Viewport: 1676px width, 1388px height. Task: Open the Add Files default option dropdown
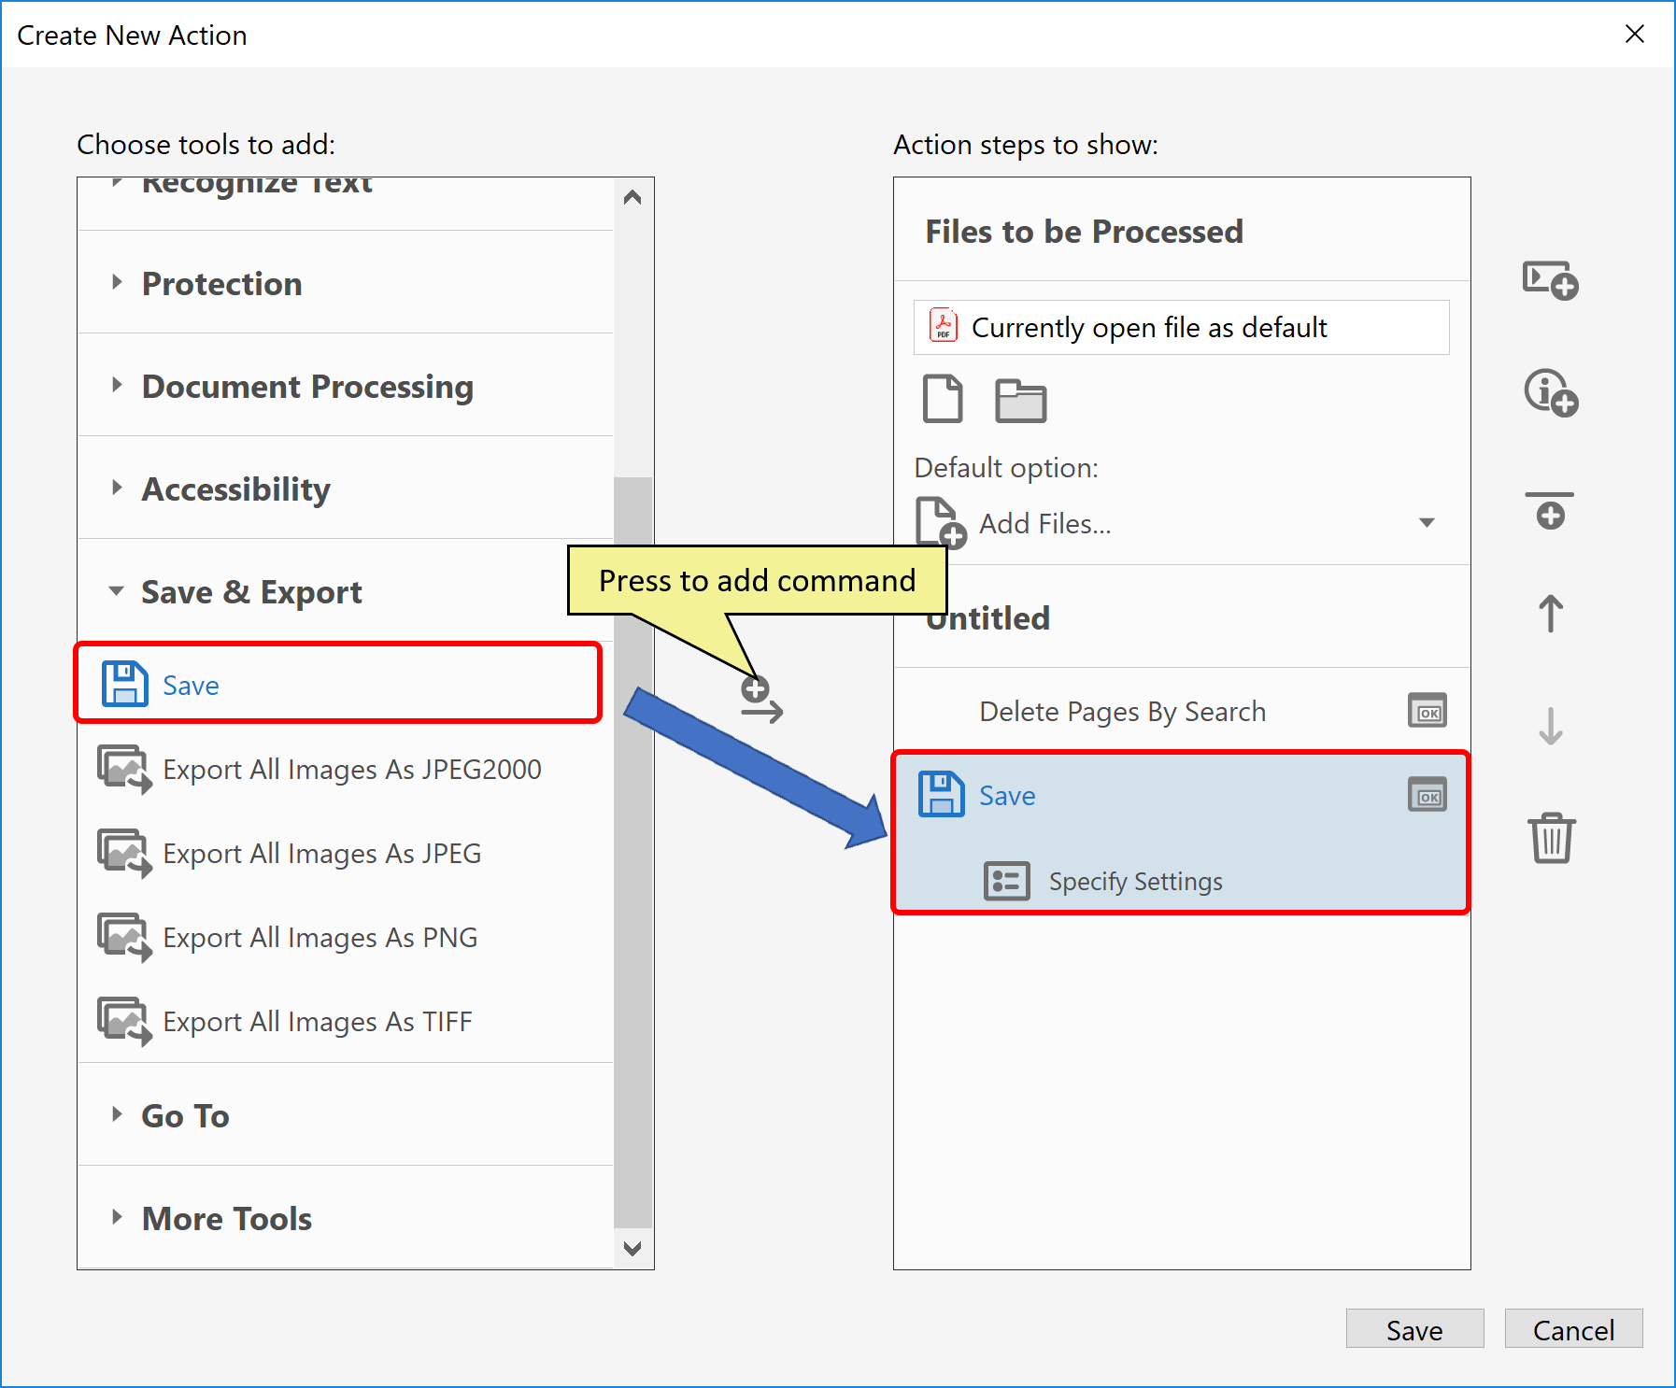click(x=1427, y=523)
